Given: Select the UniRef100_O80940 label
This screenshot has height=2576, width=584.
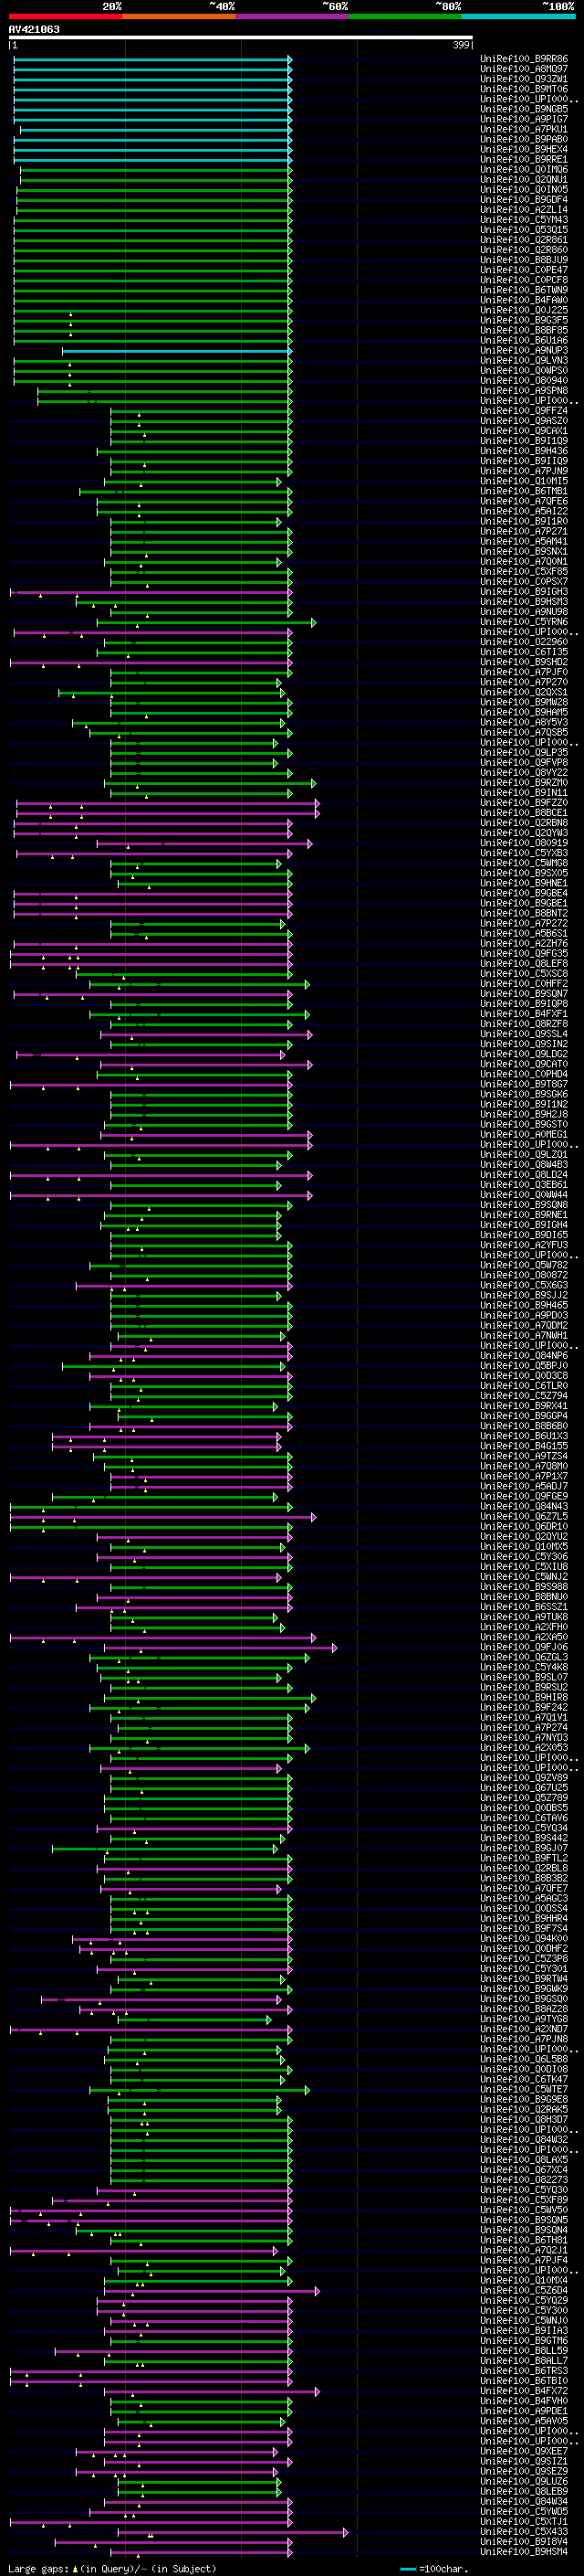Looking at the screenshot, I should click(x=524, y=380).
